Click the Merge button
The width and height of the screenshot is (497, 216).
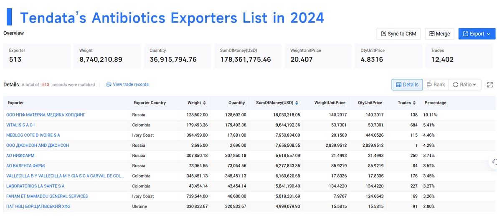pyautogui.click(x=439, y=34)
